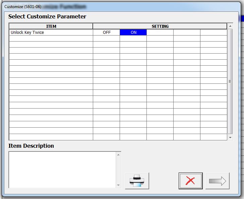Image resolution: width=244 pixels, height=199 pixels.
Task: Click the parameter table's scrollbar thumb
Action: point(230,81)
